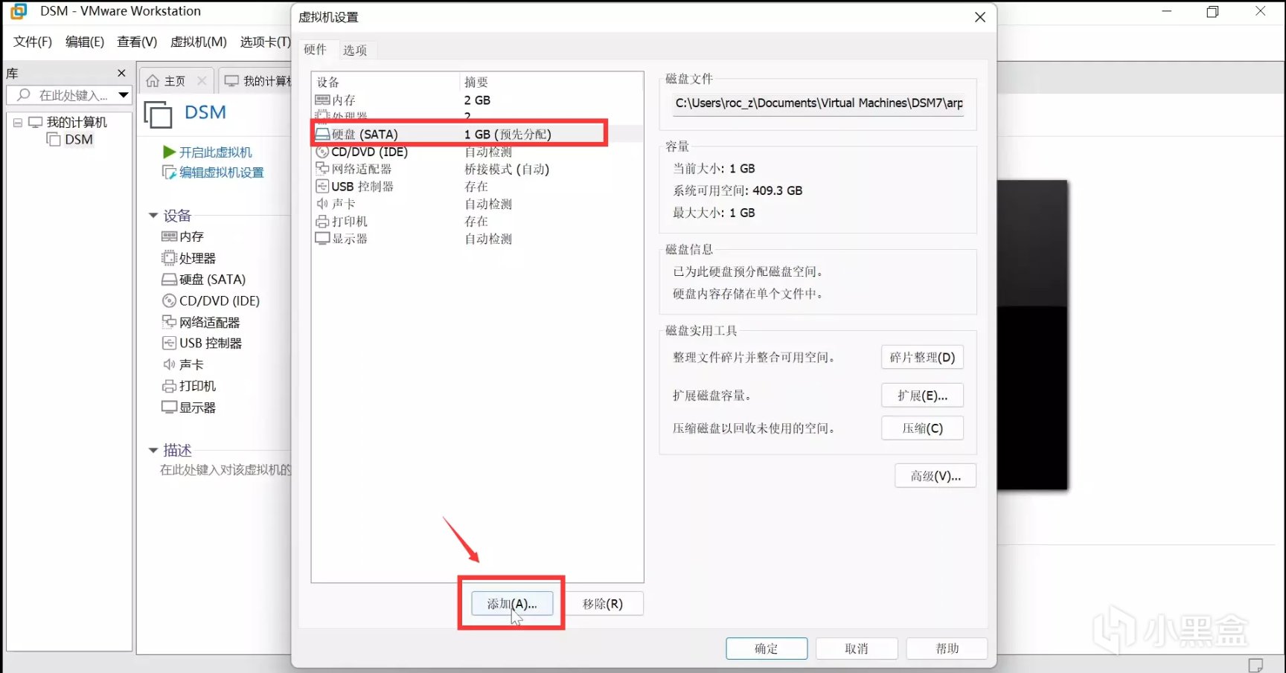
Task: Click the 声卡 speaker icon in left panel
Action: coord(169,364)
